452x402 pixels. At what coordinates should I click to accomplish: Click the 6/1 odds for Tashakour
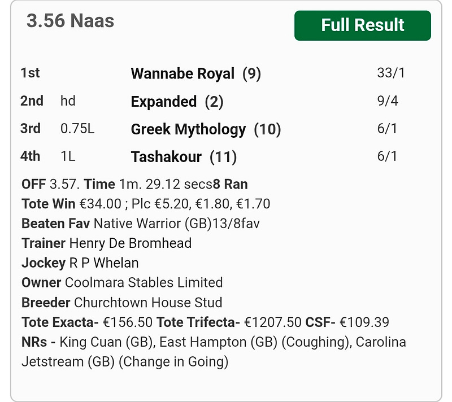(387, 156)
